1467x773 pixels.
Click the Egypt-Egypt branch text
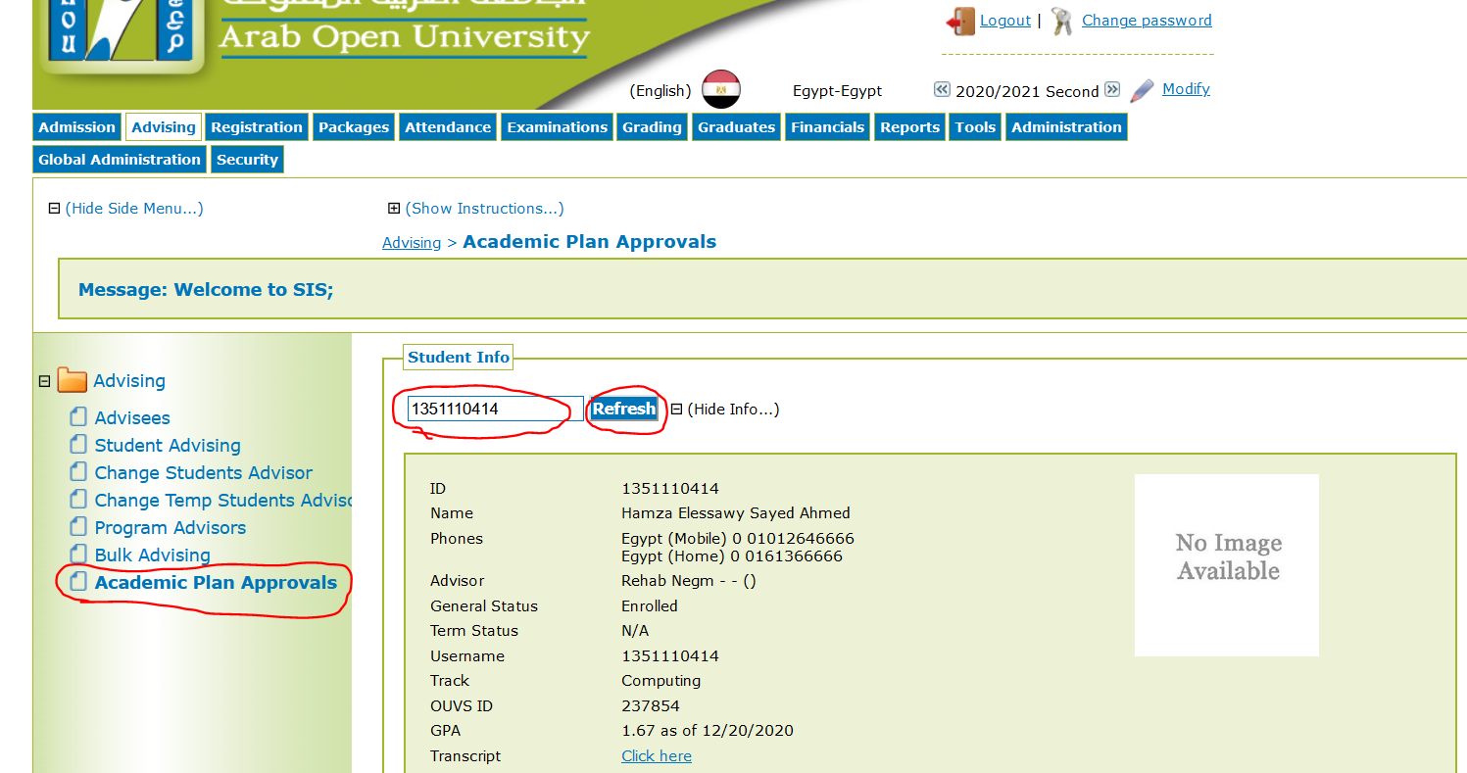click(838, 91)
